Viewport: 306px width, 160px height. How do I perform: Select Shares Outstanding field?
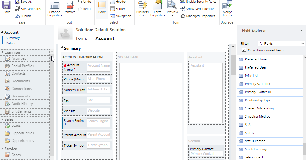(x=270, y=108)
